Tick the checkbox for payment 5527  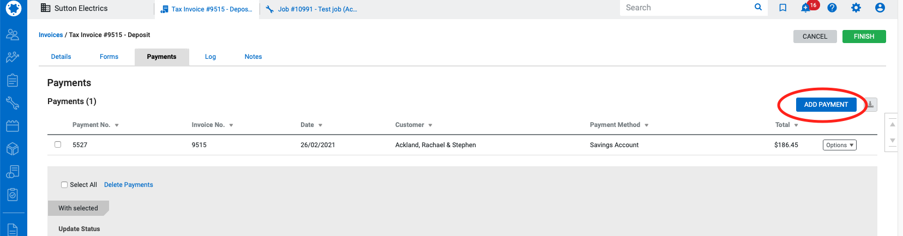58,144
